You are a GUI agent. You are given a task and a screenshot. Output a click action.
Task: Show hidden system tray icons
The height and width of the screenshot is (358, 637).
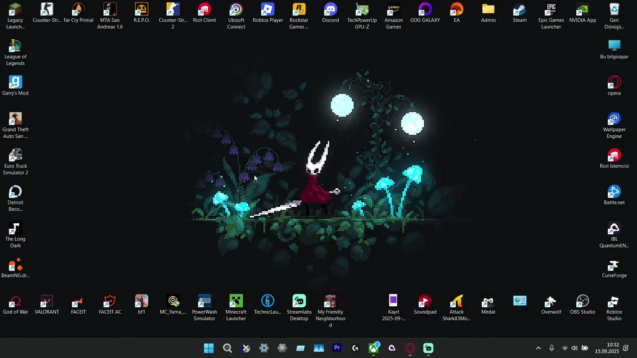coord(538,348)
